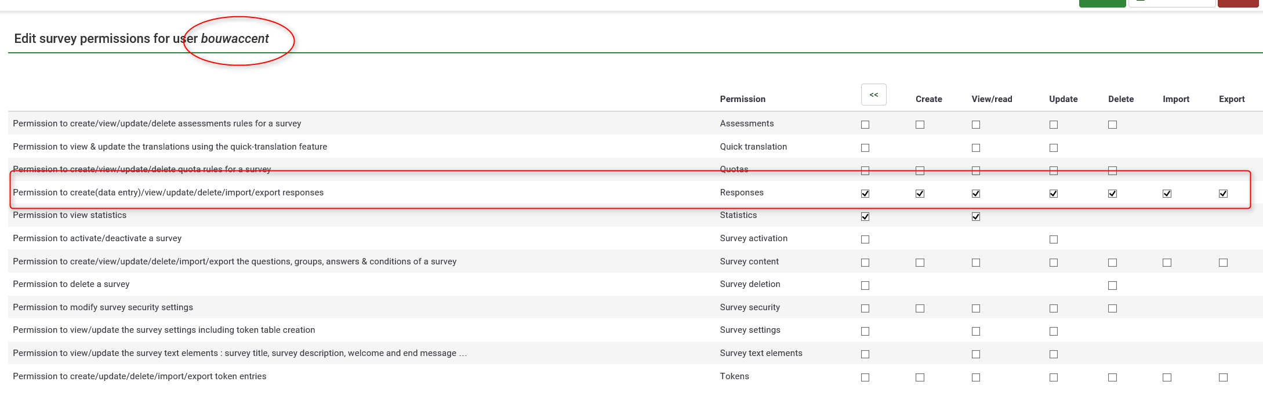
Task: Check View/read for Survey text elements
Action: pos(976,354)
